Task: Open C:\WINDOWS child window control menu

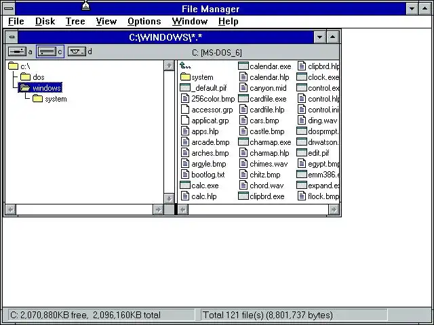Action: click(x=12, y=37)
